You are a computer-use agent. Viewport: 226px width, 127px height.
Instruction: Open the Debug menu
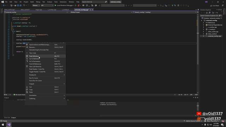(x=38, y=2)
